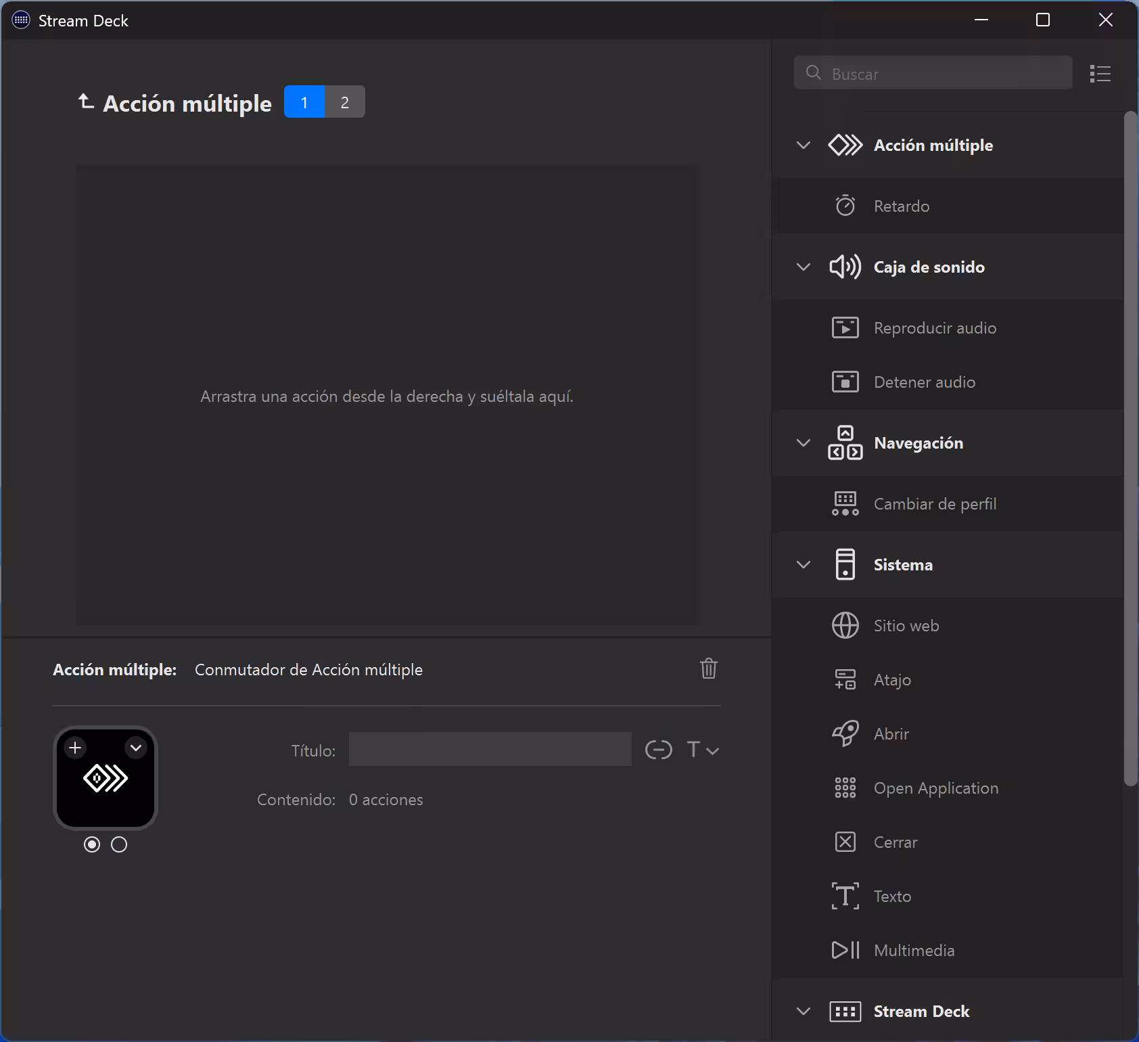The height and width of the screenshot is (1042, 1139).
Task: Select the Abrir rocket icon
Action: tap(845, 733)
